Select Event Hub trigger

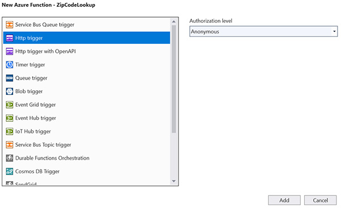coord(86,118)
